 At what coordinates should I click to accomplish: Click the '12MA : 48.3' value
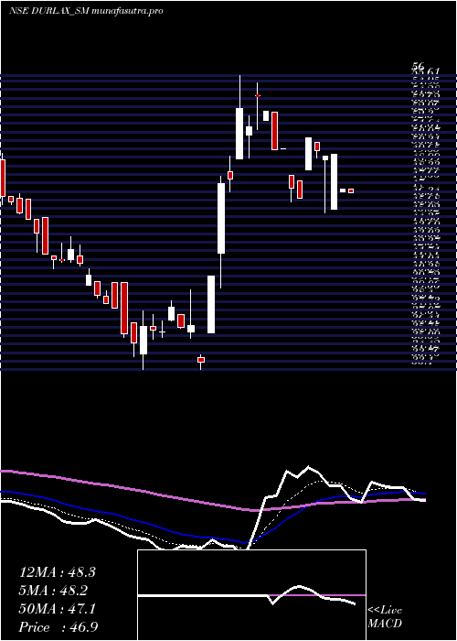pyautogui.click(x=57, y=572)
